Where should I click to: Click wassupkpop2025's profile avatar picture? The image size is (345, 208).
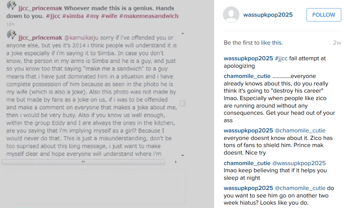coord(231,15)
